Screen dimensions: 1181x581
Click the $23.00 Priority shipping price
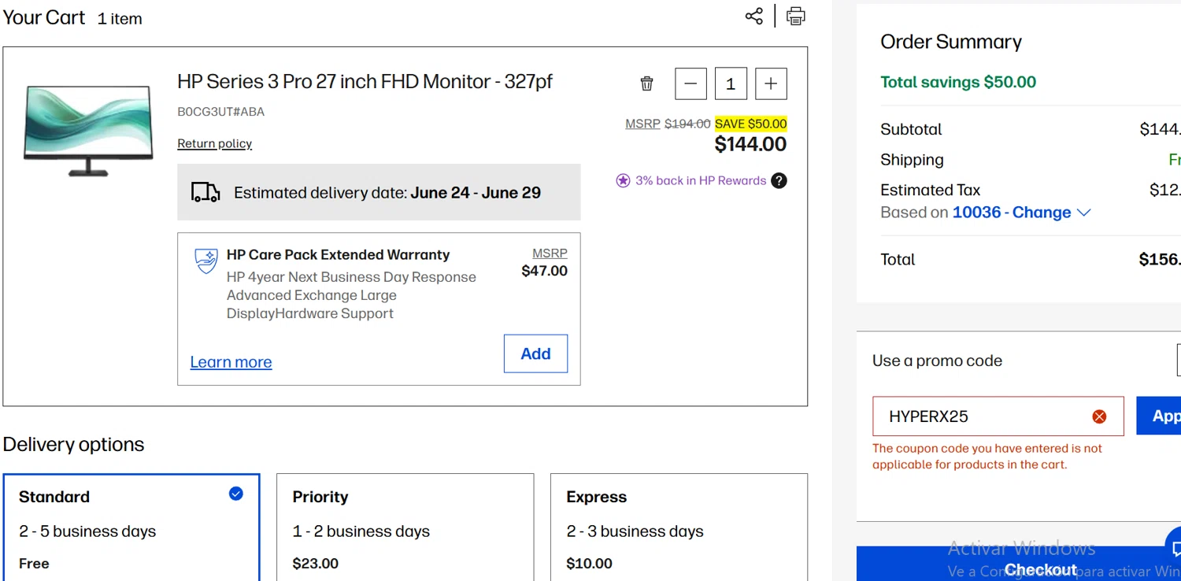coord(316,564)
